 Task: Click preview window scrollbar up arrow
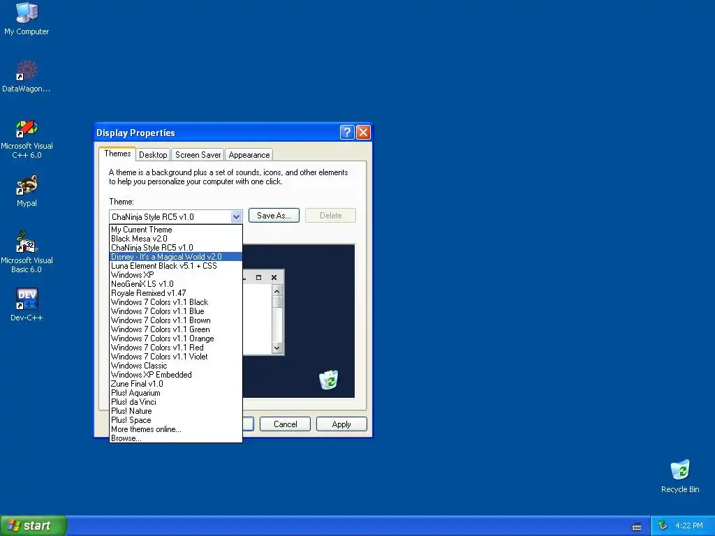(x=277, y=291)
